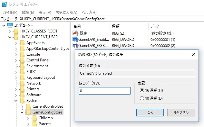Collapse the GameConfigStore node
Viewport: 204px width, 127px height.
tap(22, 112)
